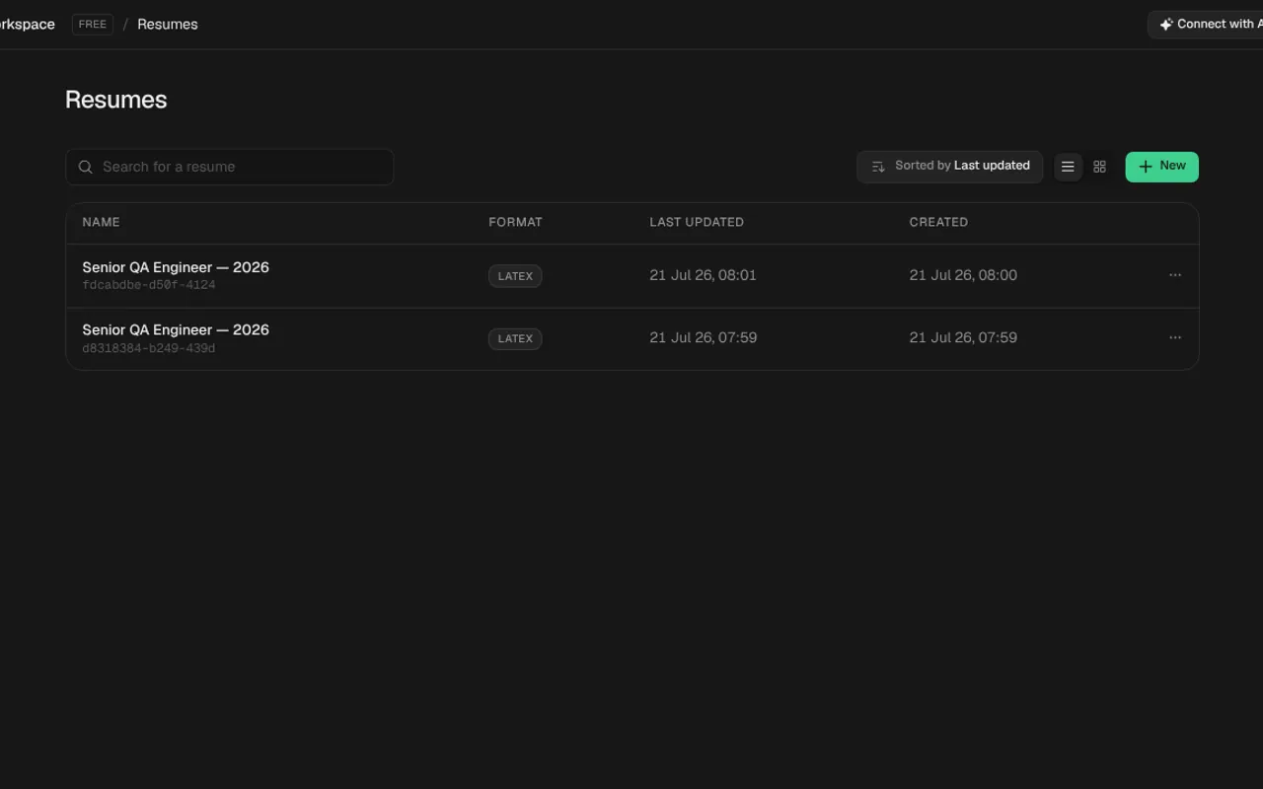This screenshot has width=1263, height=789.
Task: Click into Search for a resume field
Action: [x=230, y=167]
